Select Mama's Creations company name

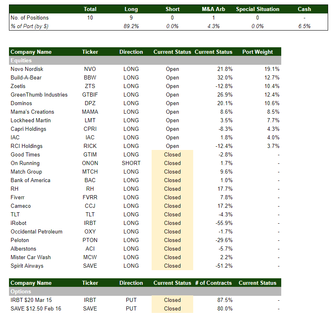[x=32, y=112]
